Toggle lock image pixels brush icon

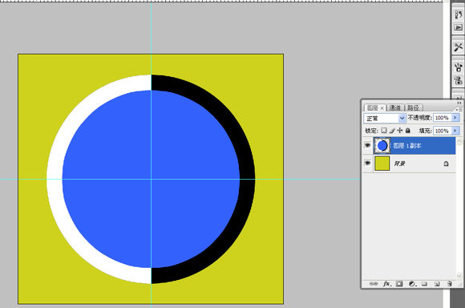pos(392,130)
